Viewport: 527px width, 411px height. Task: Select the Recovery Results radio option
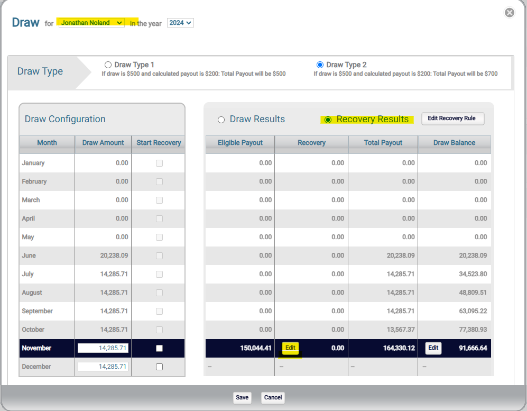pos(328,120)
